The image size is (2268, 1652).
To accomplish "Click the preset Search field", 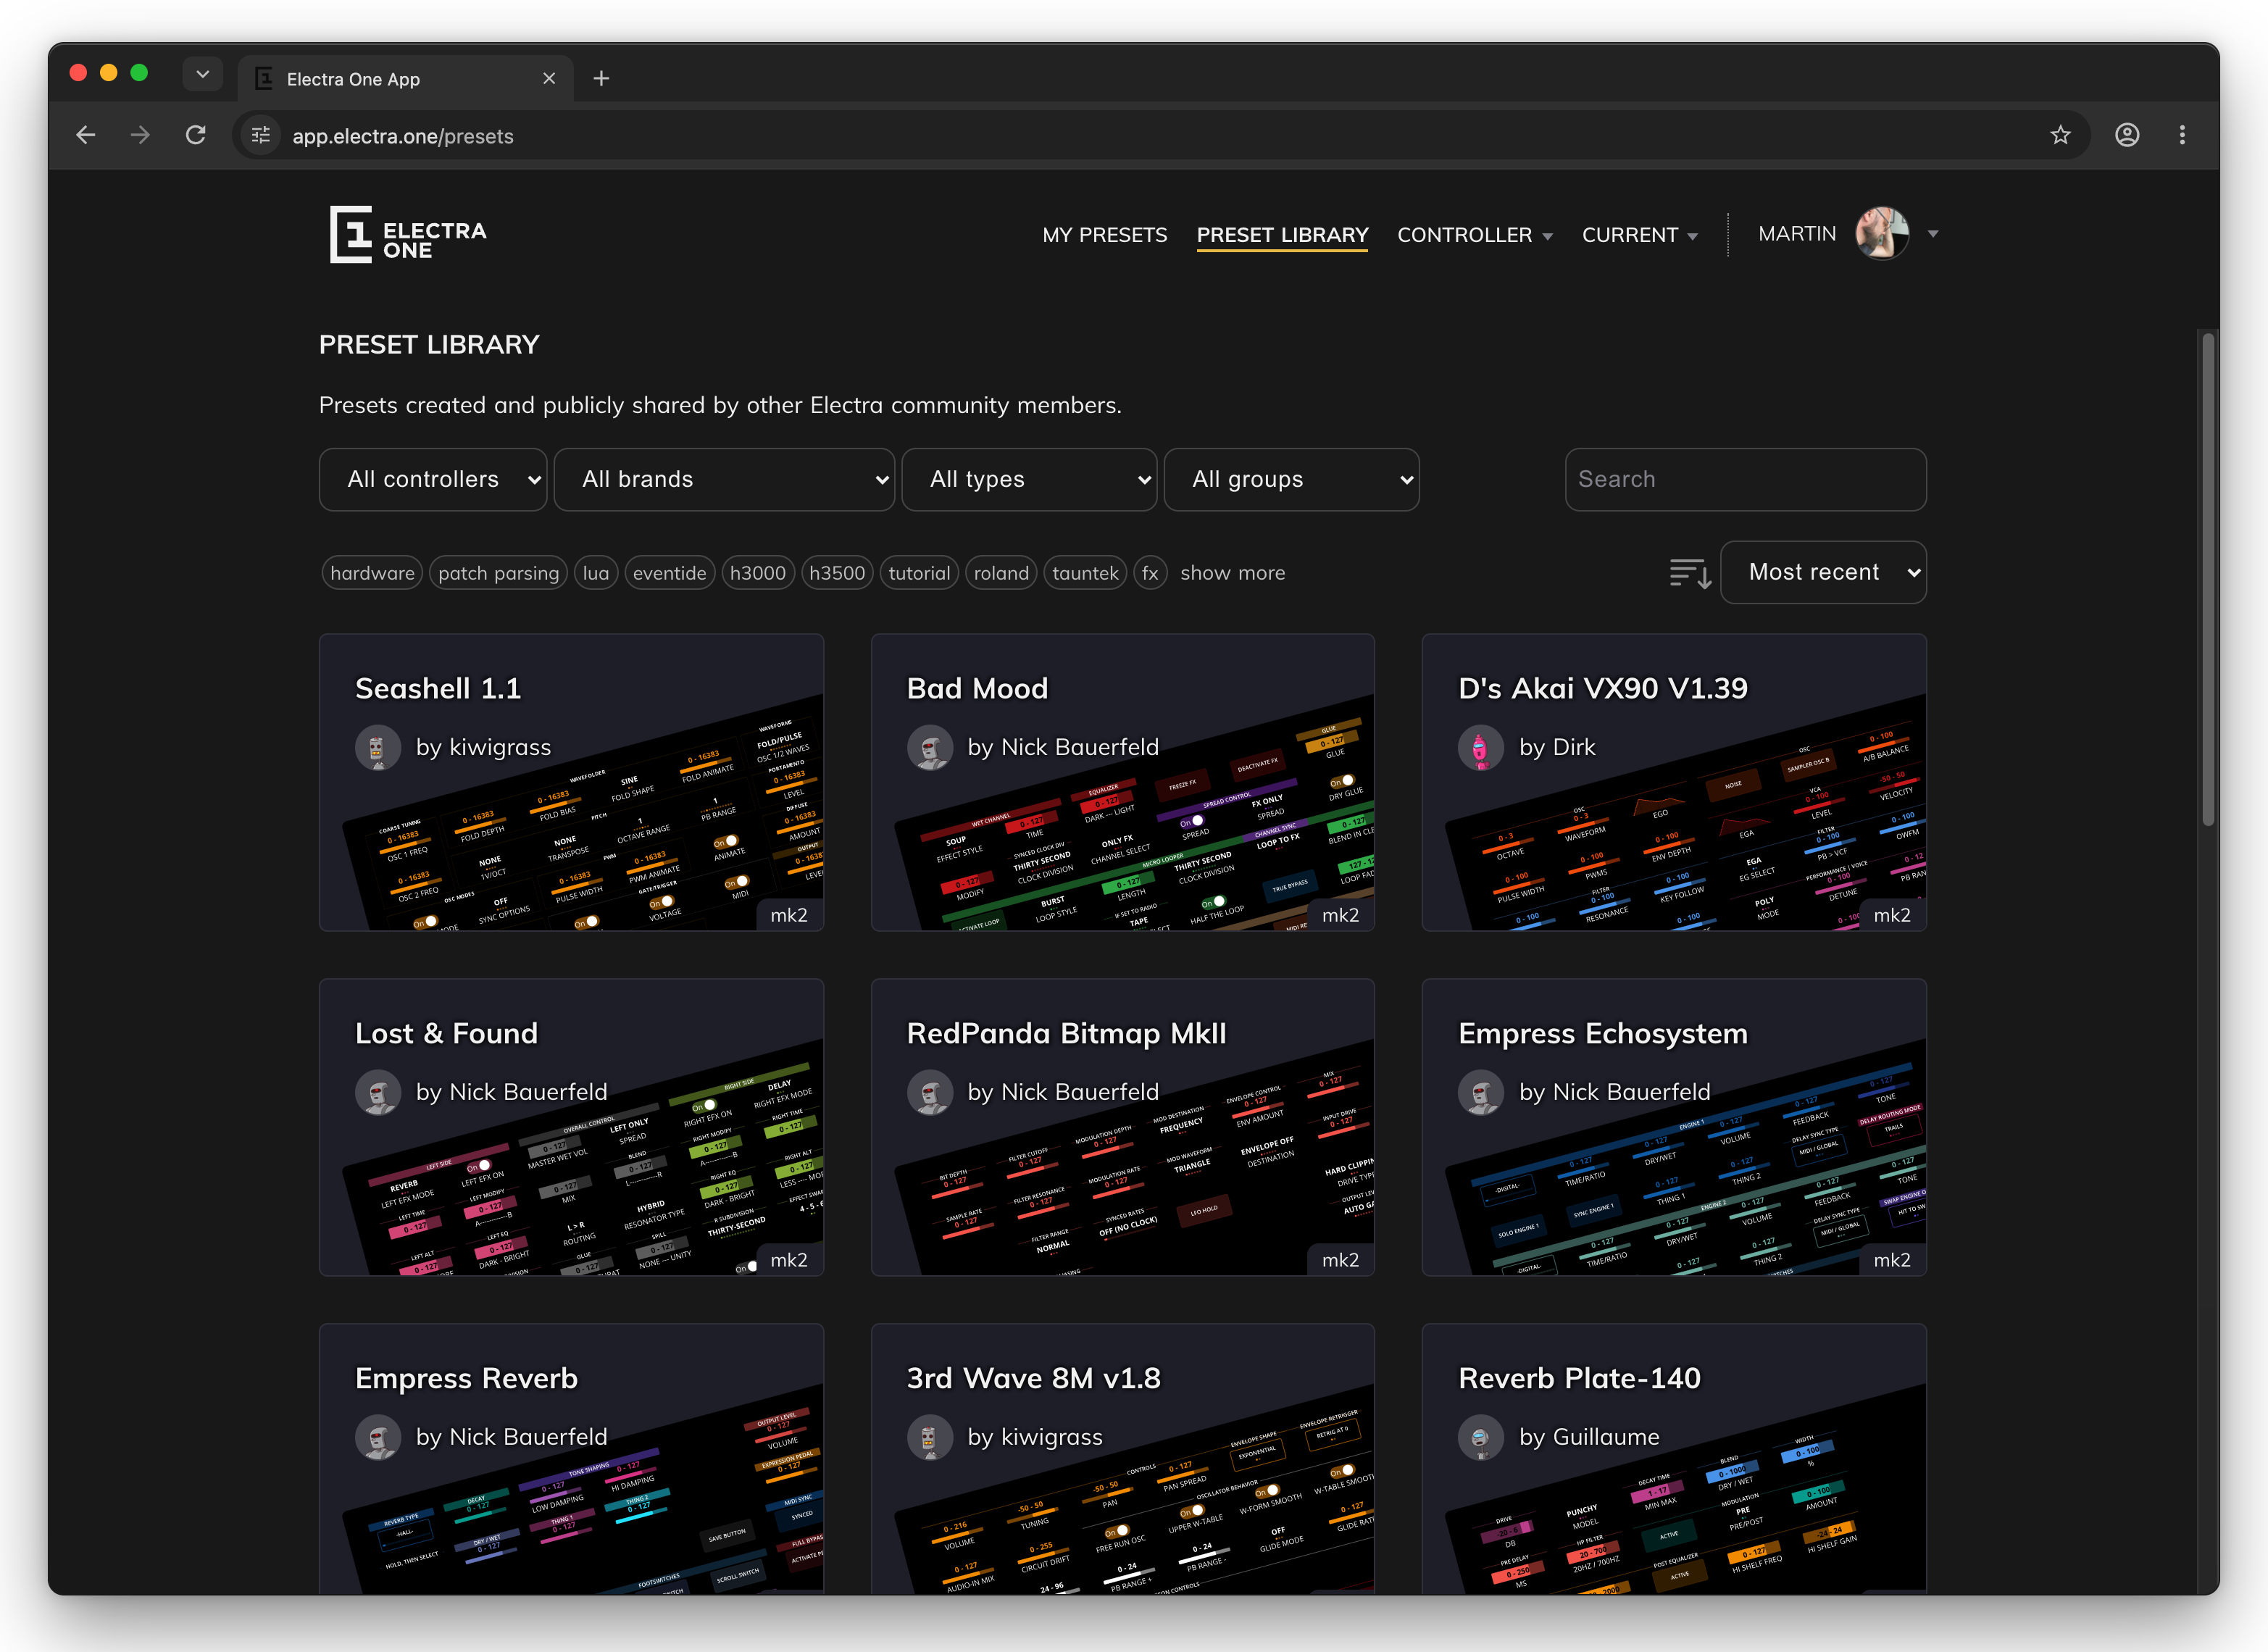I will click(x=1745, y=480).
